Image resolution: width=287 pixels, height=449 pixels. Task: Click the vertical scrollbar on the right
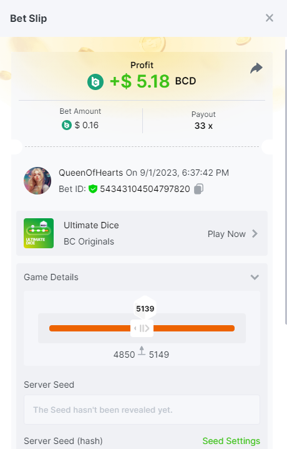point(286,187)
